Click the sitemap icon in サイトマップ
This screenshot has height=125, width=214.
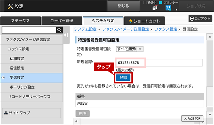(6, 113)
